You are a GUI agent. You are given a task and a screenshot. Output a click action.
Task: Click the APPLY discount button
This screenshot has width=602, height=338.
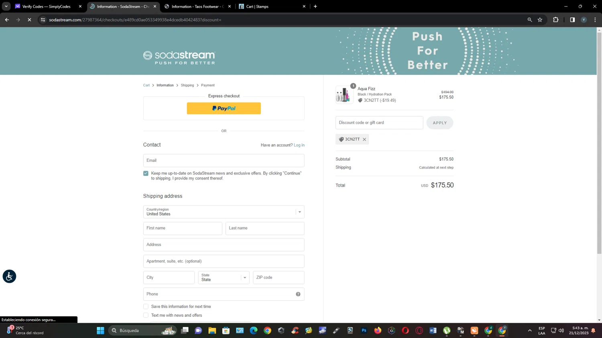[439, 123]
